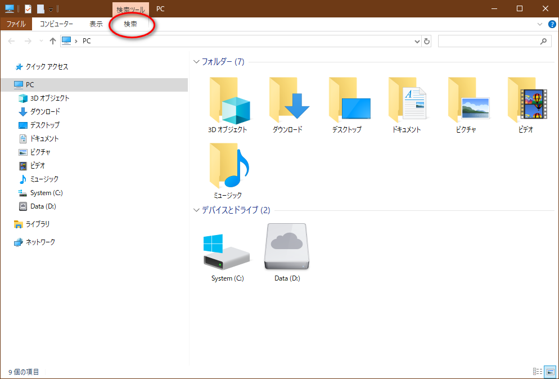Viewport: 559px width, 379px height.
Task: Switch to details view layout
Action: (x=538, y=372)
